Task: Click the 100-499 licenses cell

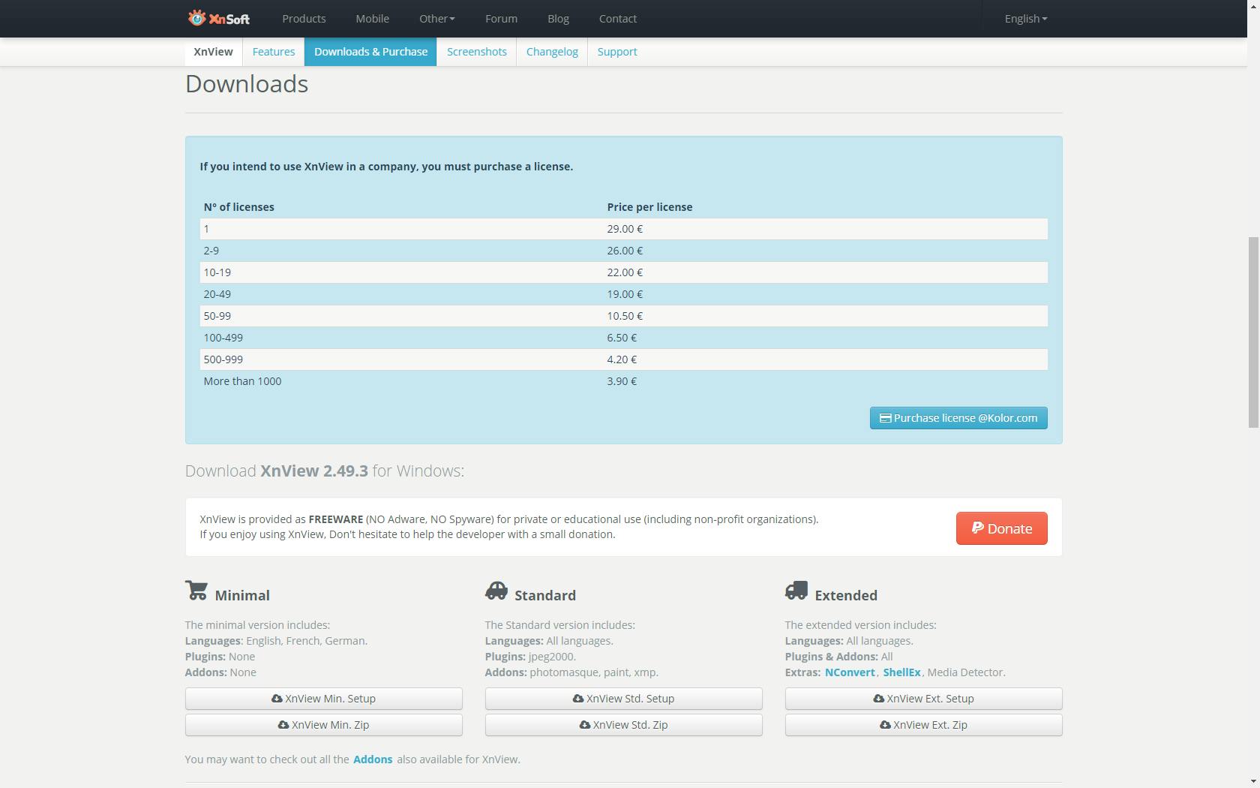Action: click(402, 338)
